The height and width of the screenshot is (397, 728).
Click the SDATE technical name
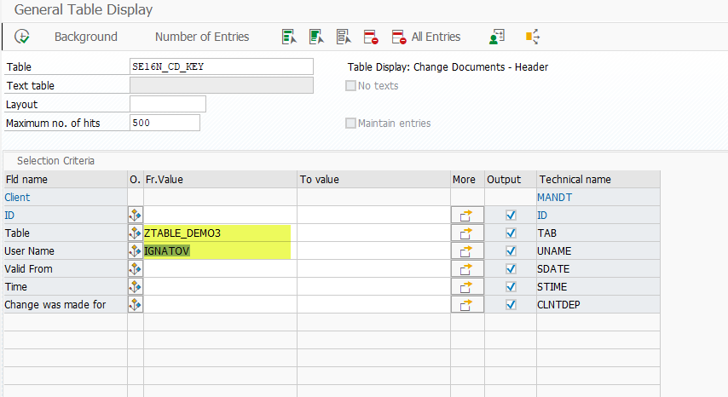point(553,268)
